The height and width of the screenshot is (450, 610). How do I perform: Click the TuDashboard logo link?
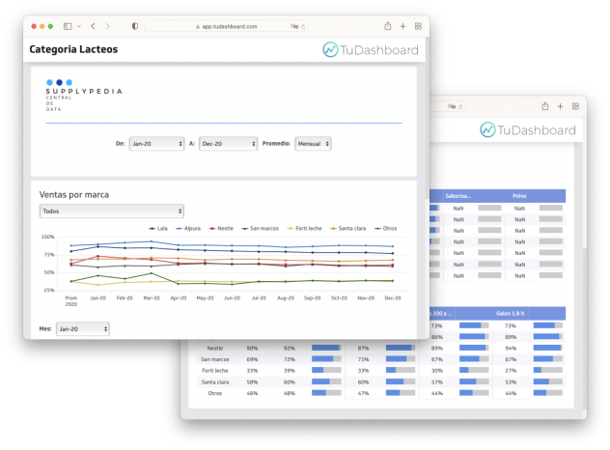[371, 50]
